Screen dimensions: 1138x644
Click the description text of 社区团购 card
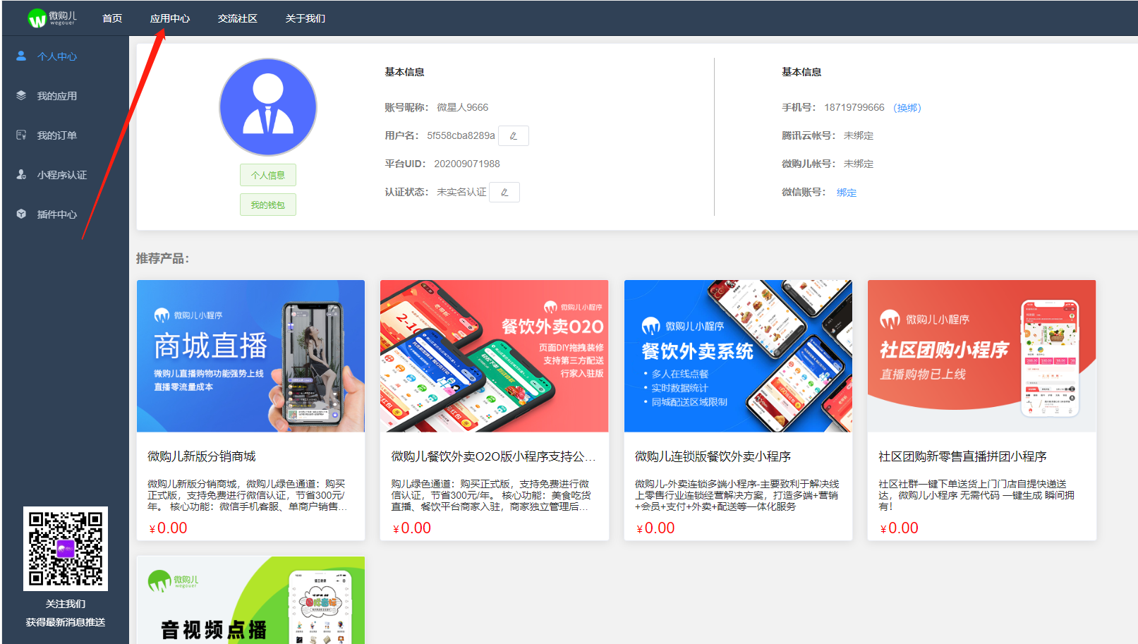976,495
